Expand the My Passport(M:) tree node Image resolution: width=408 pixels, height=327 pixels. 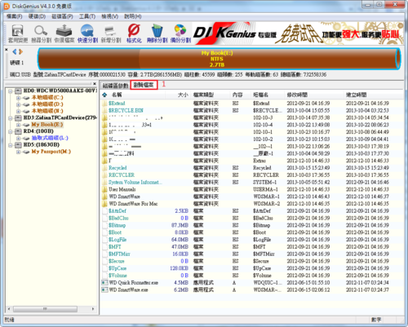[x=18, y=152]
